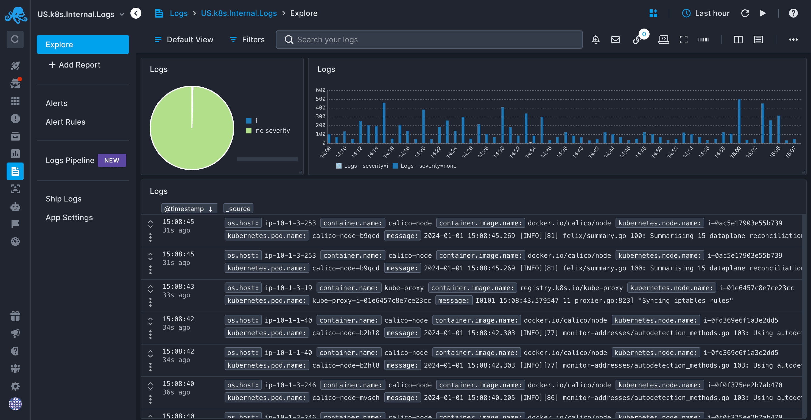This screenshot has width=811, height=420.
Task: Click the refresh/reload icon
Action: (x=745, y=13)
